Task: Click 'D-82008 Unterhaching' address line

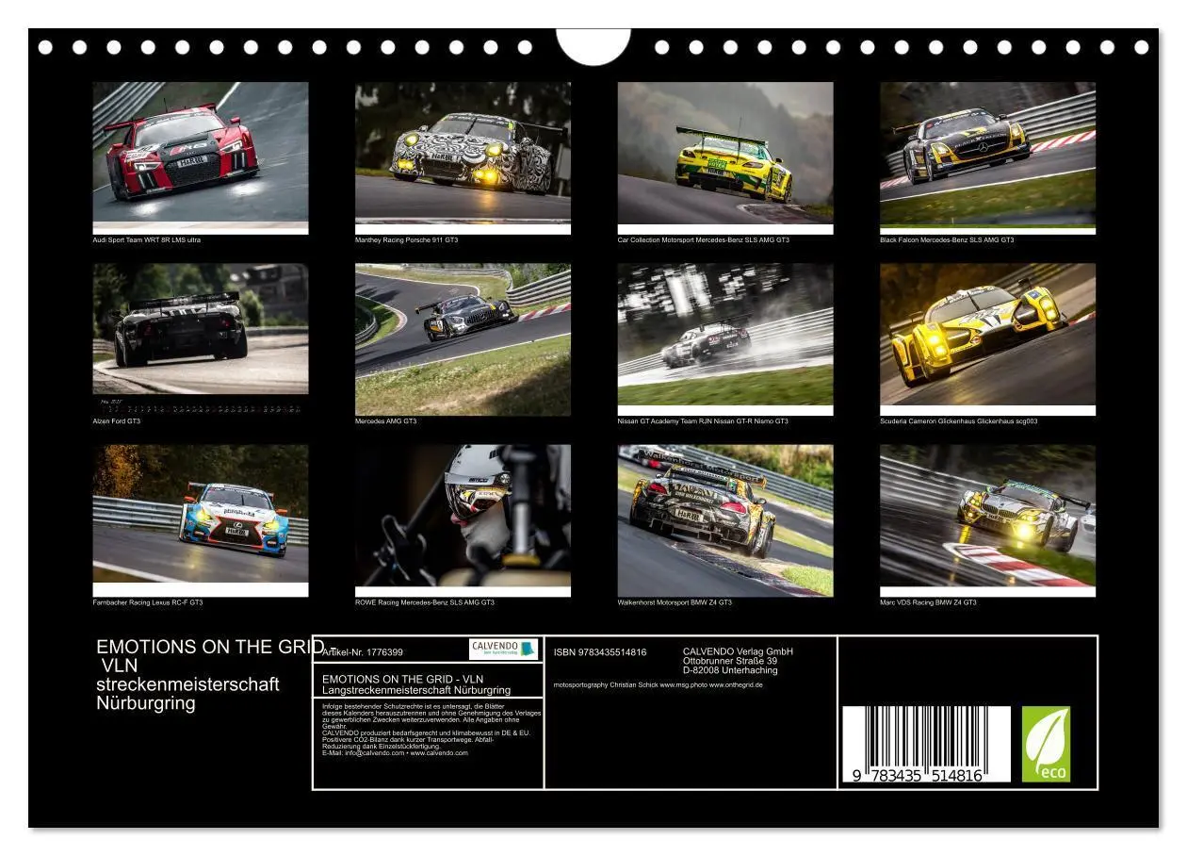Action: point(730,670)
